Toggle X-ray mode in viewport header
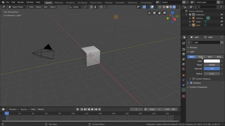The image size is (225, 126). tap(160, 7)
